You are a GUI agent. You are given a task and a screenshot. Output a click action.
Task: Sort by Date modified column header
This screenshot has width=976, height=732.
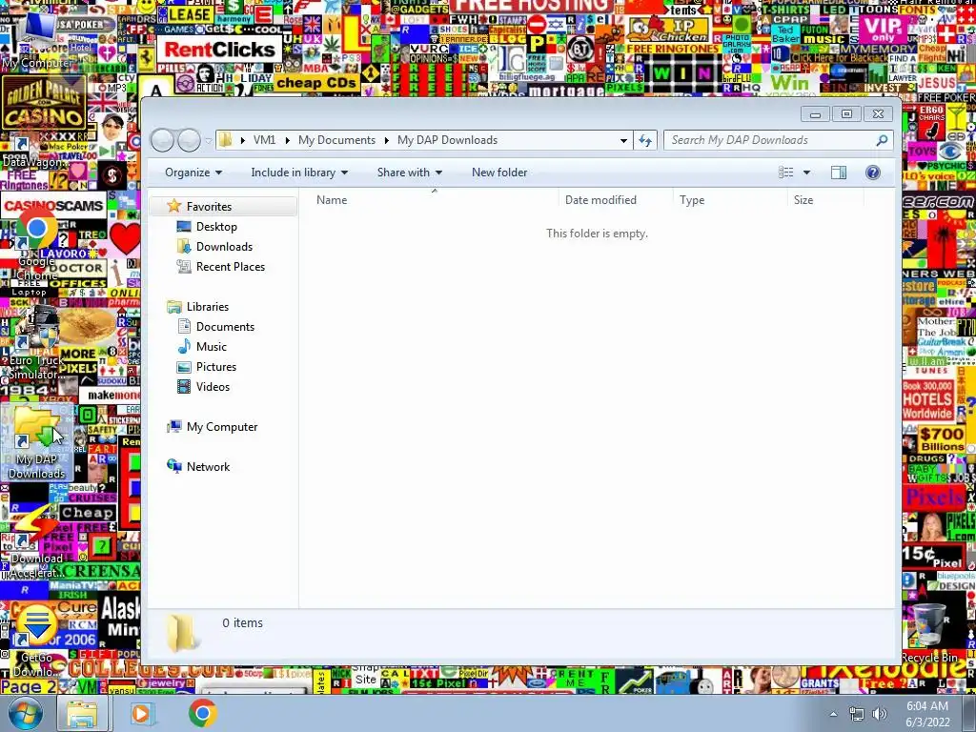[x=616, y=200]
